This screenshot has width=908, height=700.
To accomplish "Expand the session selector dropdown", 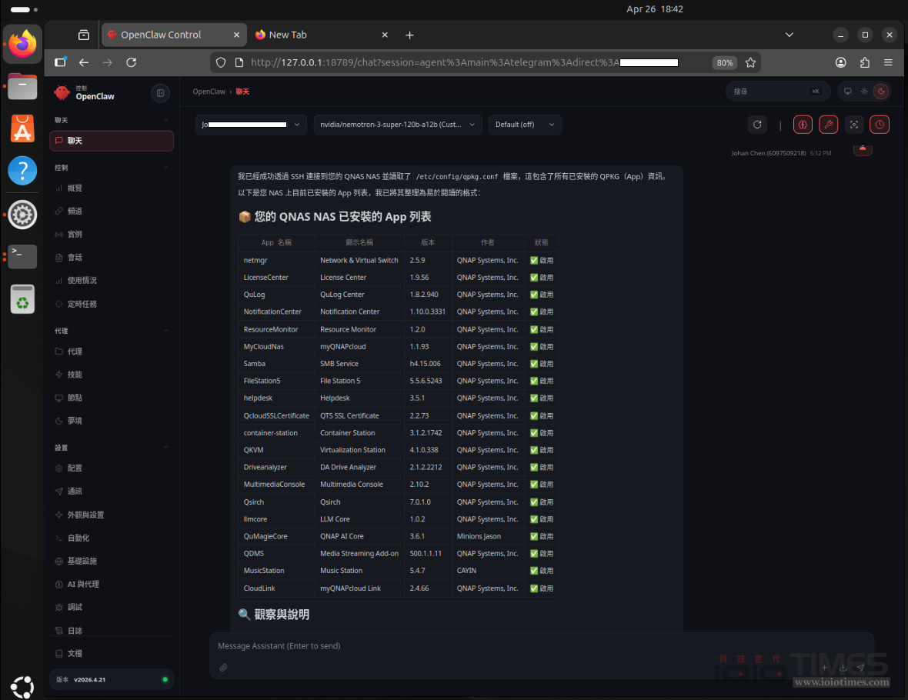I will [251, 124].
